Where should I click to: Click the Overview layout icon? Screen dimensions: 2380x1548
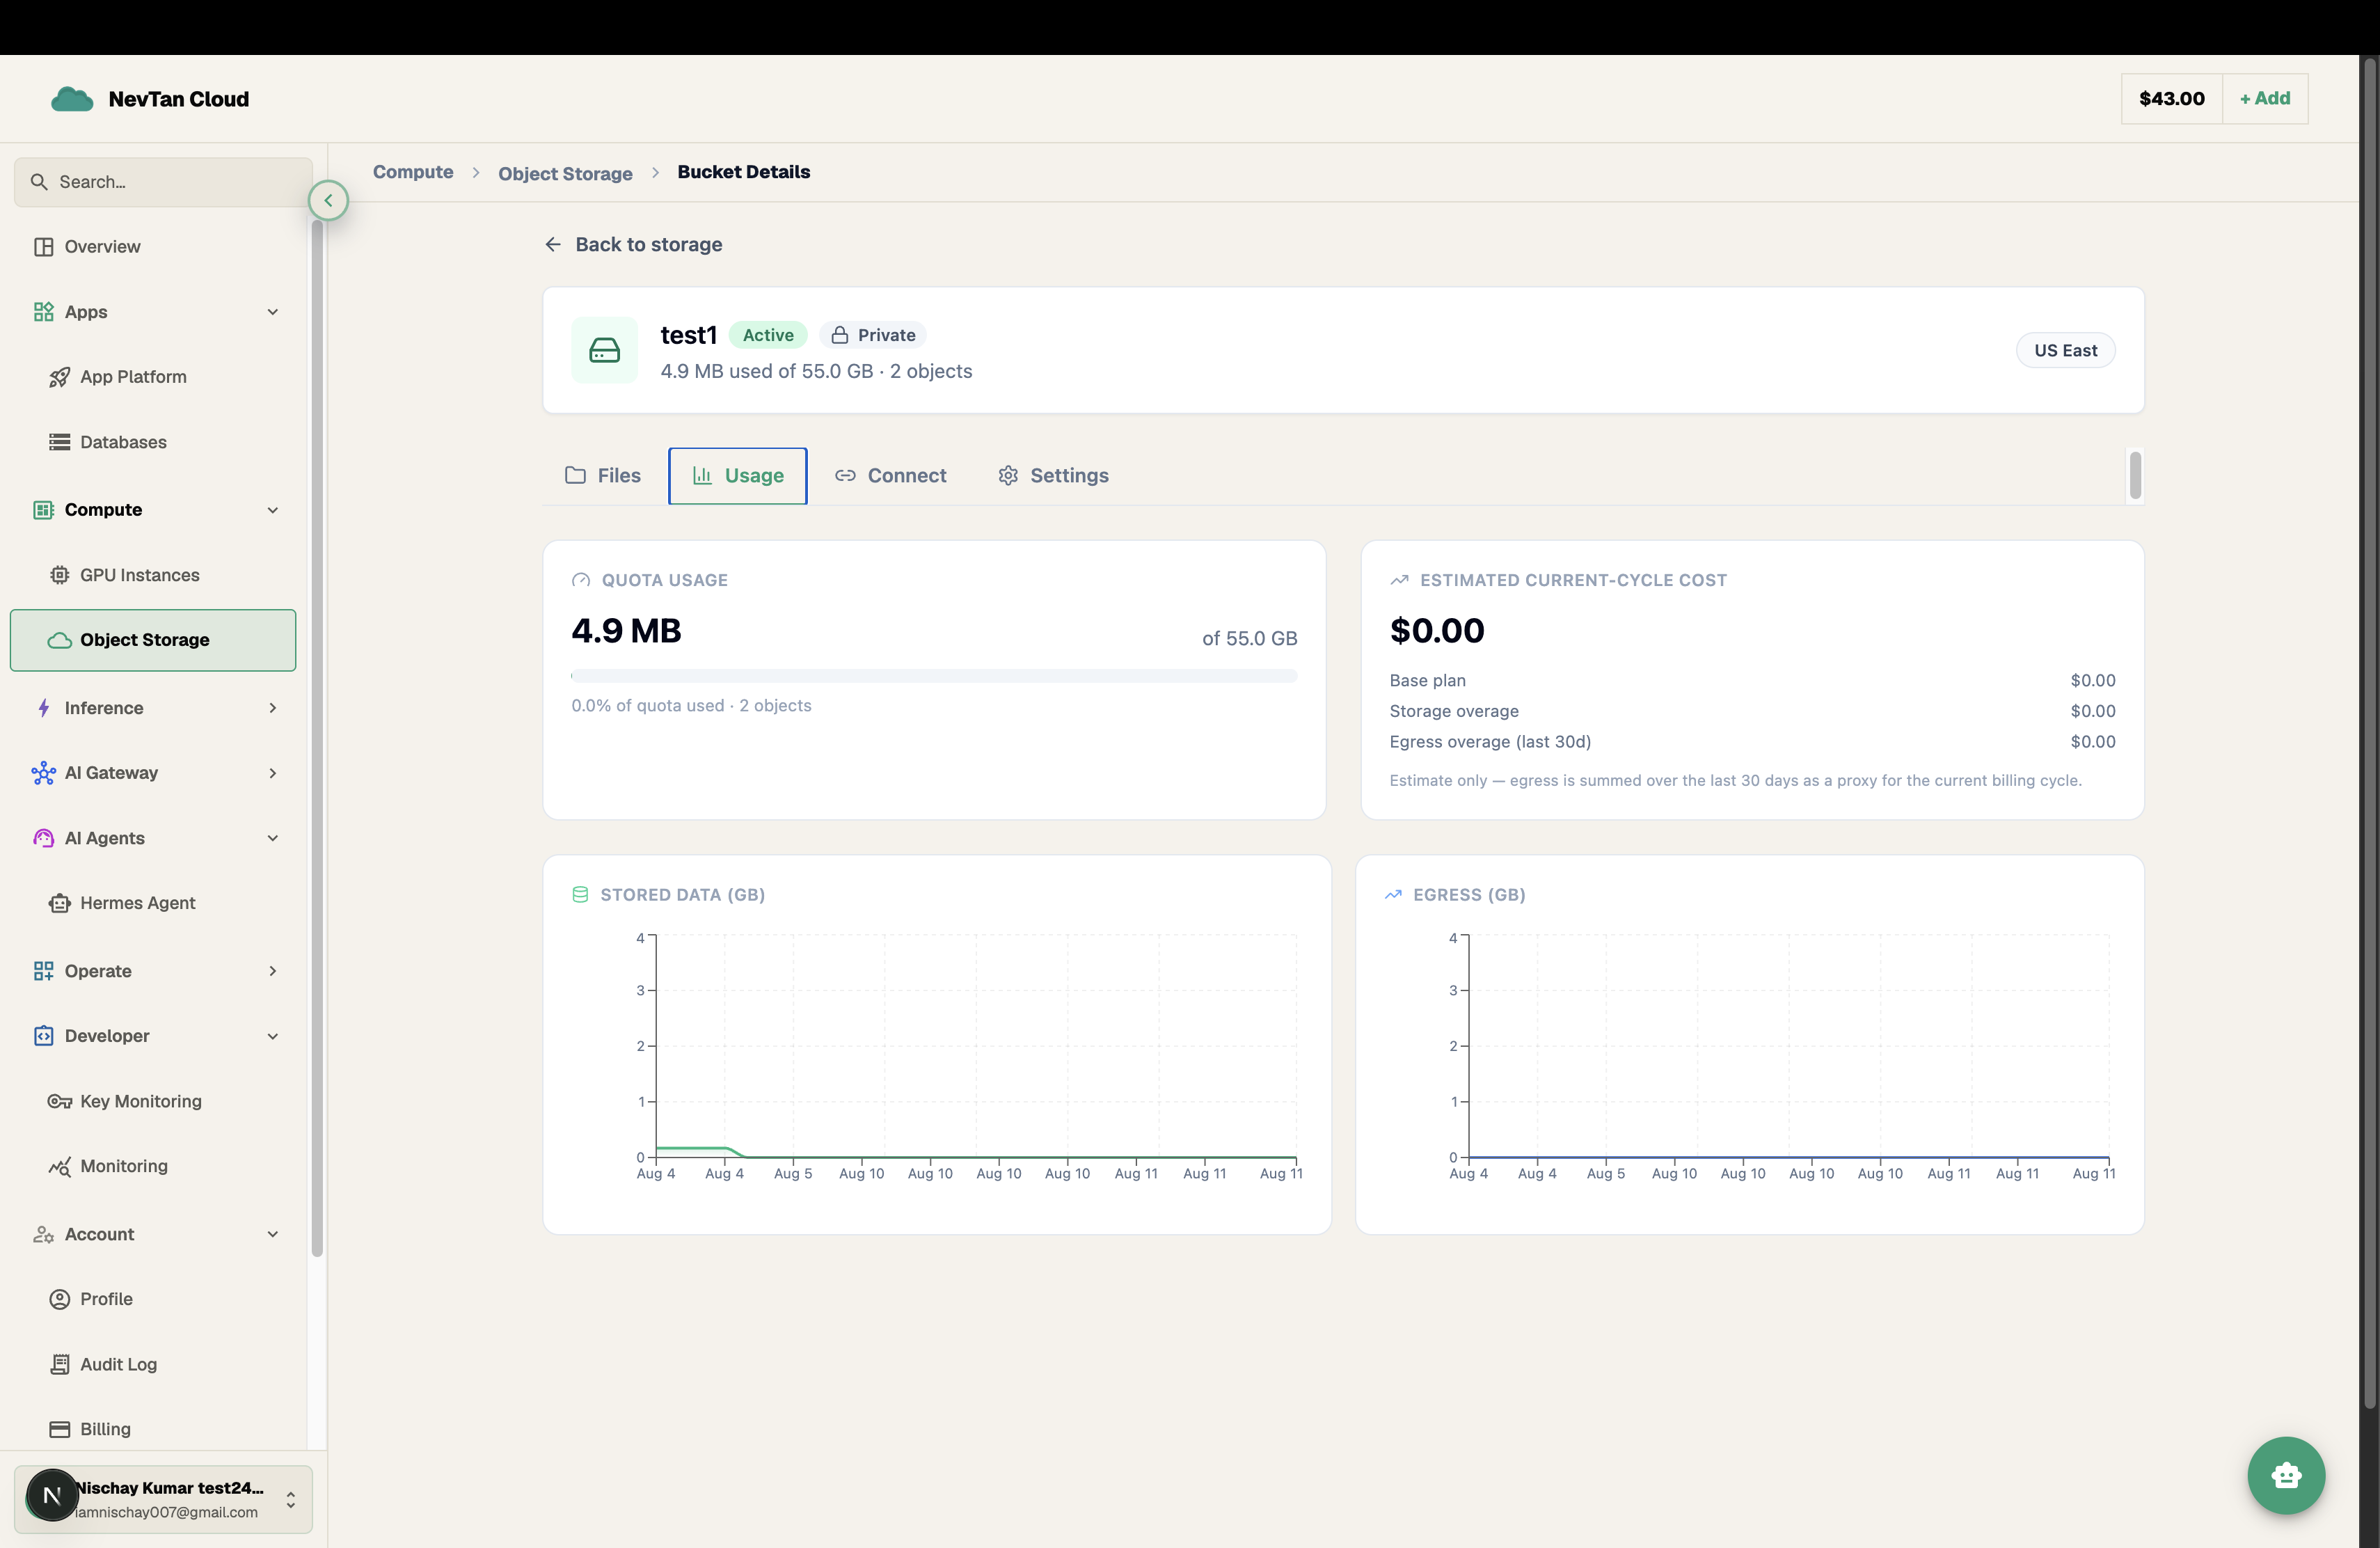pos(43,247)
